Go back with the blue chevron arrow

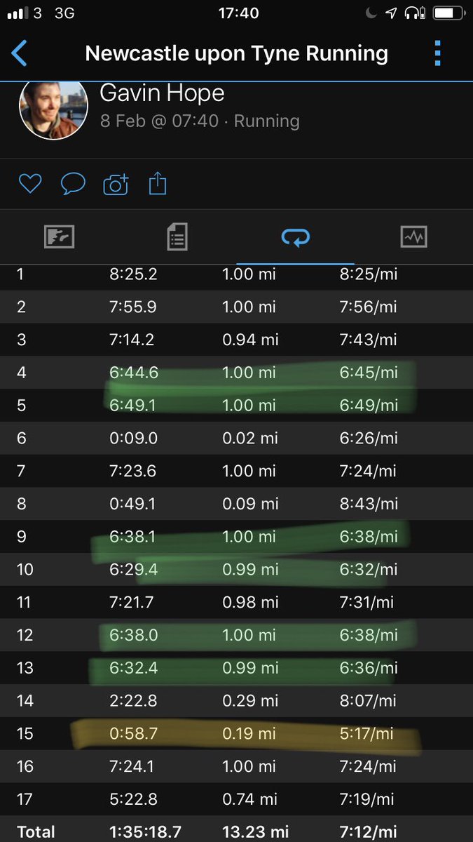[19, 53]
